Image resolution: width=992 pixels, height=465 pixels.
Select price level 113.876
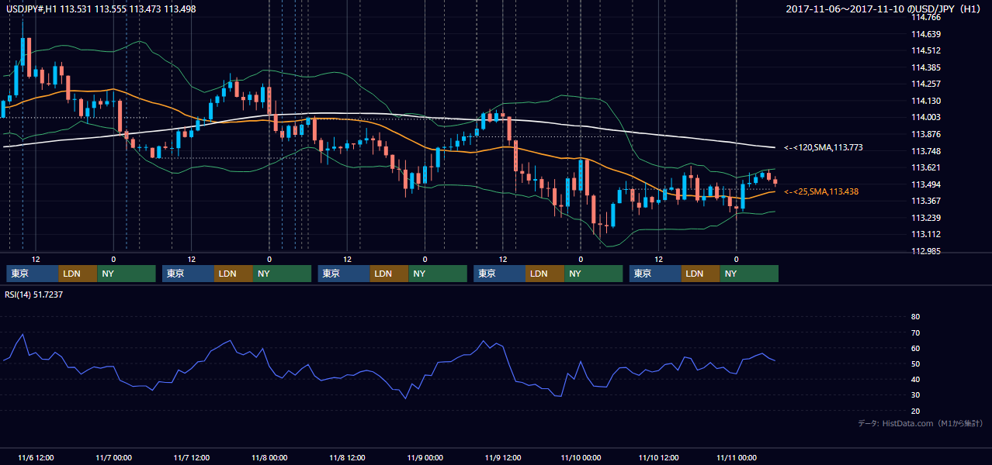(925, 134)
